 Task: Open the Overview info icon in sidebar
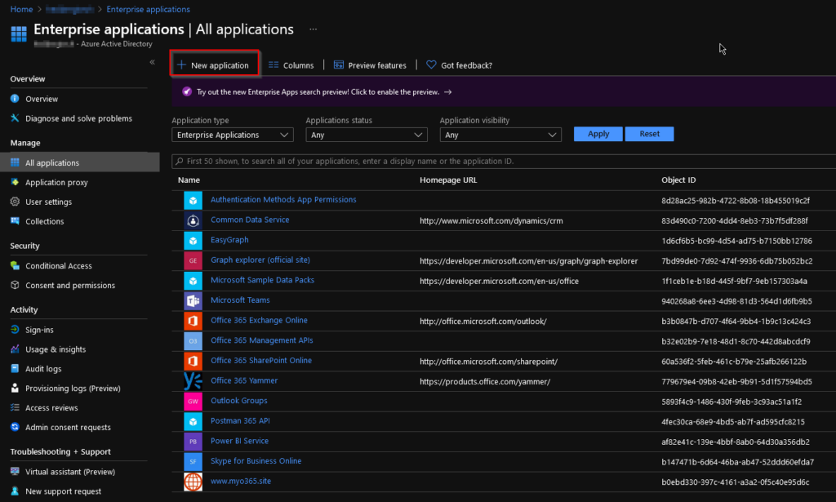point(15,99)
